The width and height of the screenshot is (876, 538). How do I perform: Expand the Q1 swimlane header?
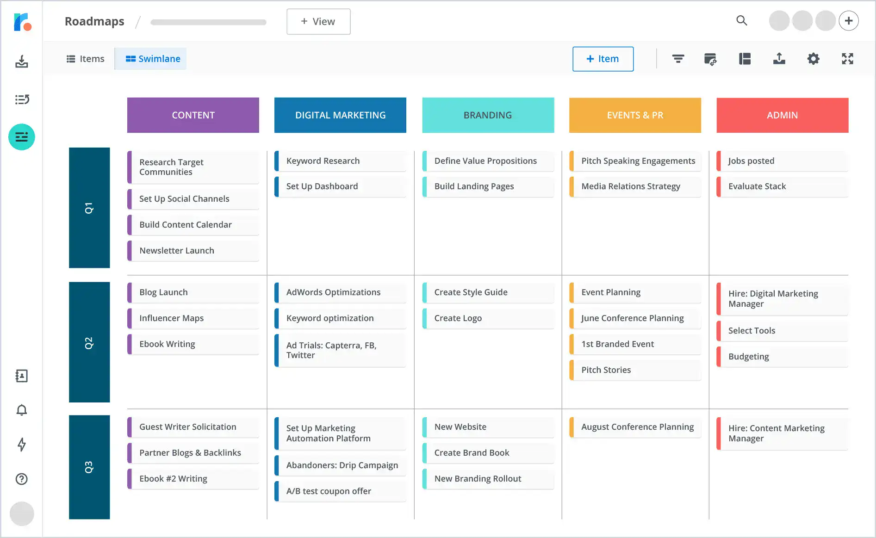pos(89,208)
